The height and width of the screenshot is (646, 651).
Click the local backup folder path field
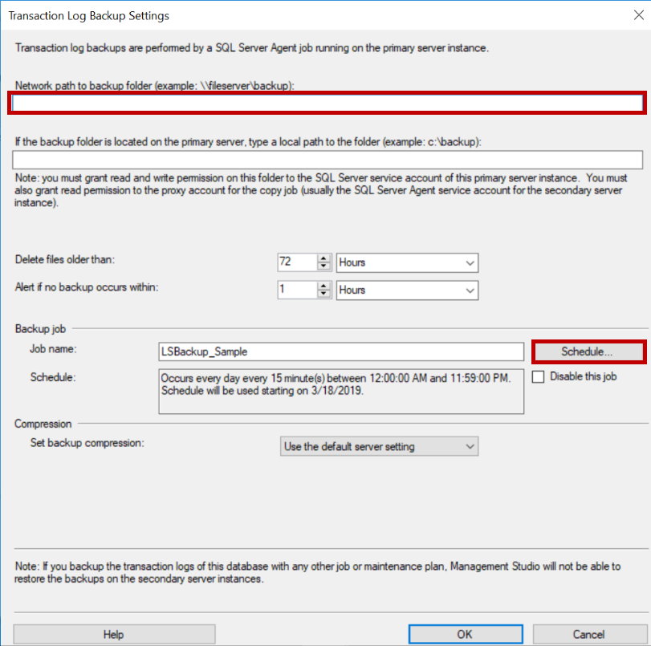326,160
